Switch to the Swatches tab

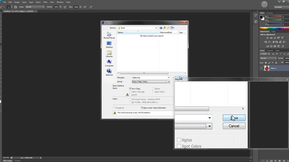270,13
